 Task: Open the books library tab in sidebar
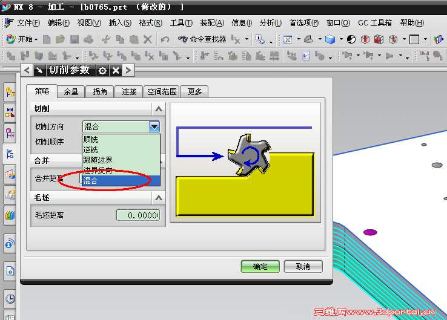[x=10, y=215]
